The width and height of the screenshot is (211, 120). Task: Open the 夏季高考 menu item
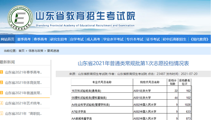tap(24, 39)
